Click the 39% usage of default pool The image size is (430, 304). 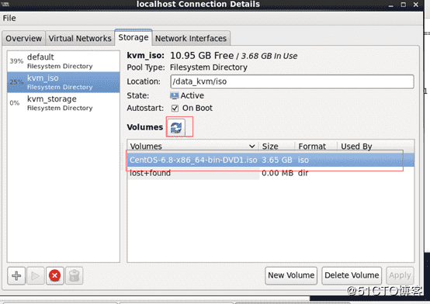coord(16,61)
